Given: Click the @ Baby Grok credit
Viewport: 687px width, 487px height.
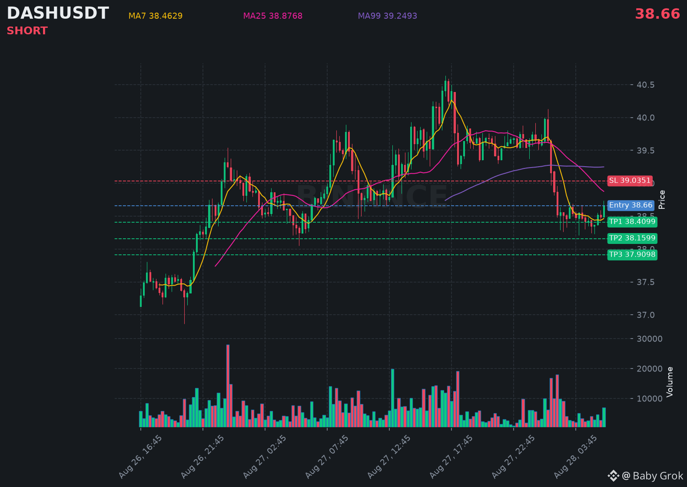Looking at the screenshot, I should (653, 476).
